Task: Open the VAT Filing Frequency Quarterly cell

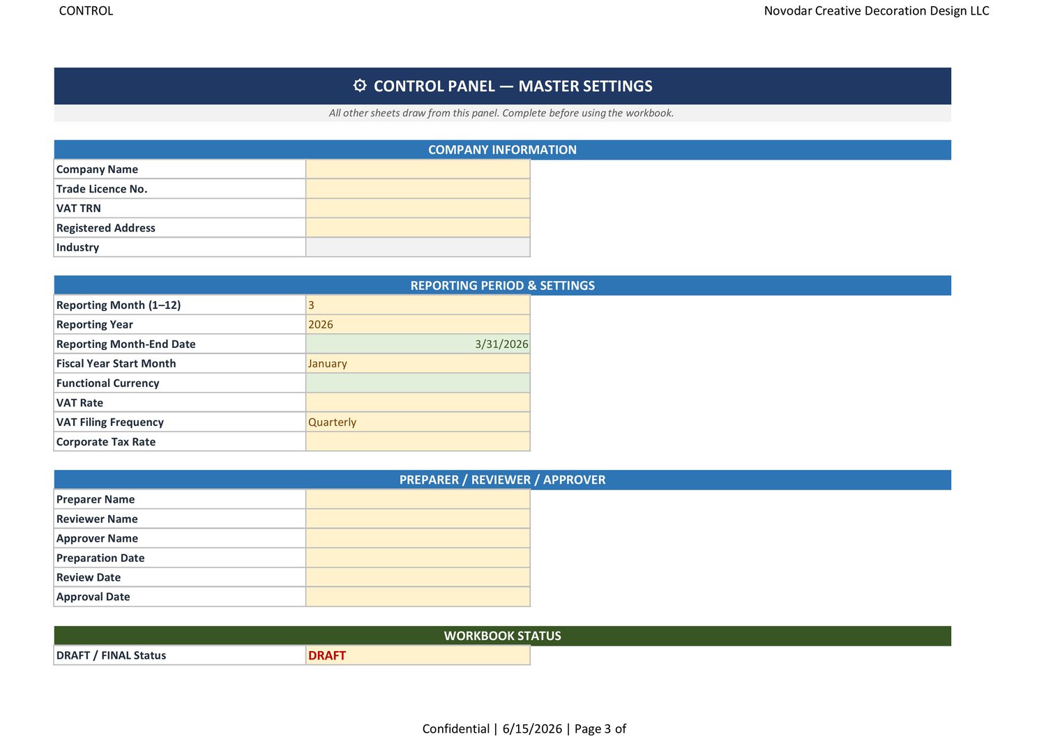Action: (418, 422)
